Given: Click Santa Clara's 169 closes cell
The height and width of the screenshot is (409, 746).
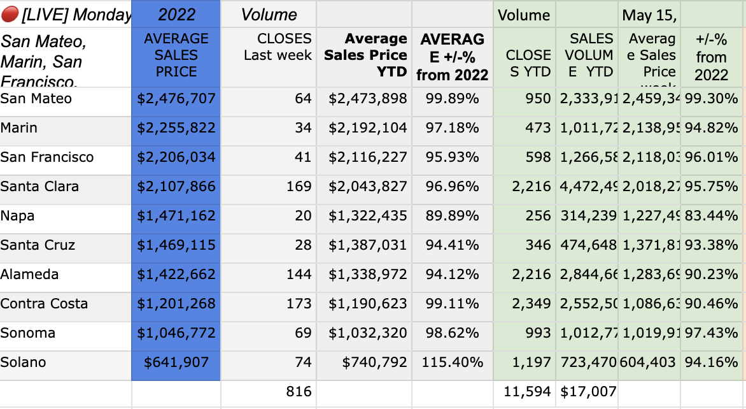Looking at the screenshot, I should pos(269,189).
